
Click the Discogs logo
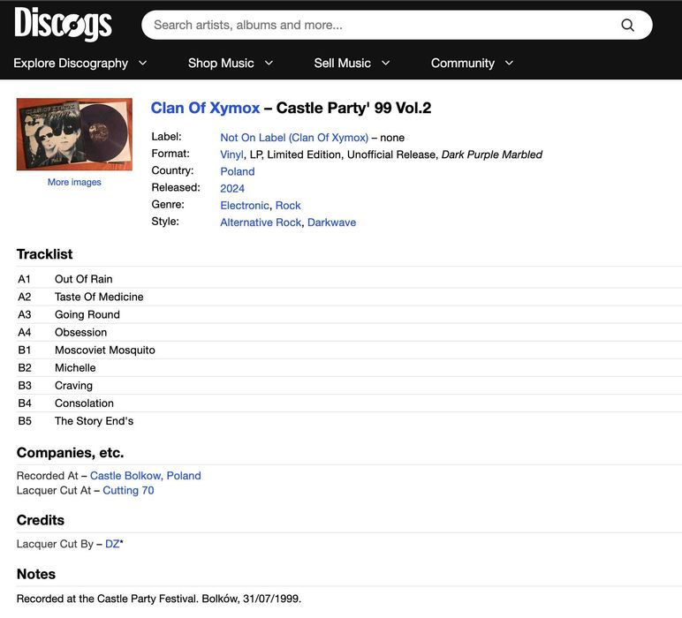[x=63, y=24]
